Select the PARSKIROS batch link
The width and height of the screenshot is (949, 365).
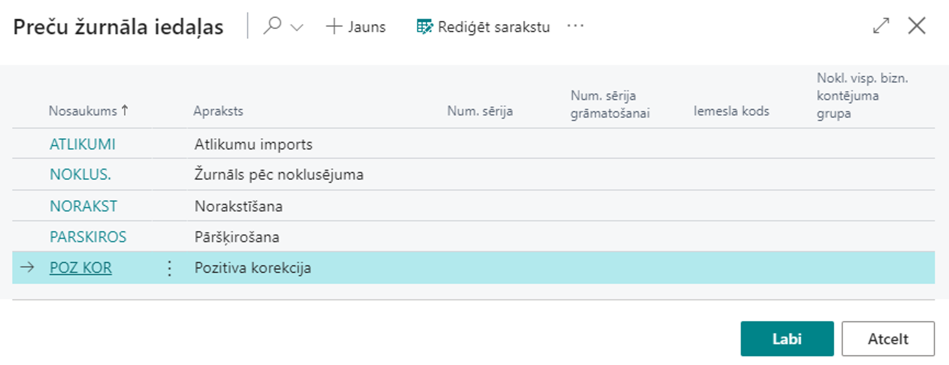pos(88,237)
